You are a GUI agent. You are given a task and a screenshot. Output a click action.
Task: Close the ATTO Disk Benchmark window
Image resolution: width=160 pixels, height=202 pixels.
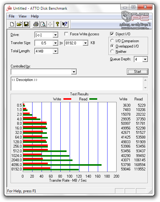(145, 7)
